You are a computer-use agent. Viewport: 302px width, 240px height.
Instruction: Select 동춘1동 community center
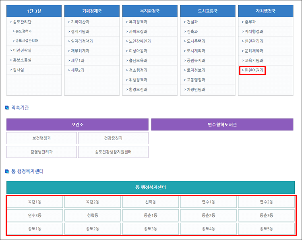point(151,215)
